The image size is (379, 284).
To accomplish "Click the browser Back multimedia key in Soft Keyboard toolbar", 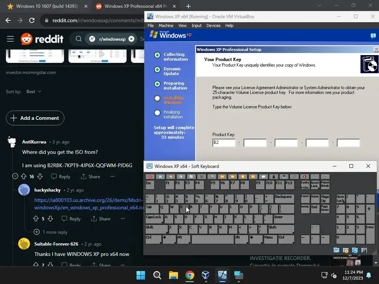I will (x=160, y=176).
